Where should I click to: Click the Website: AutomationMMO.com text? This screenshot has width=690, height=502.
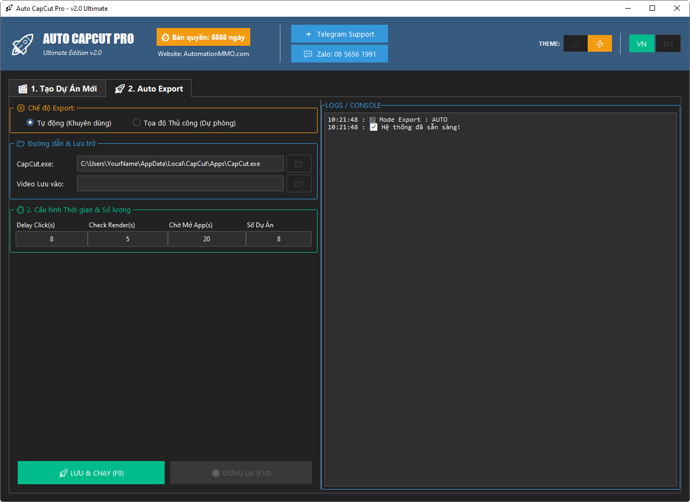pyautogui.click(x=203, y=54)
